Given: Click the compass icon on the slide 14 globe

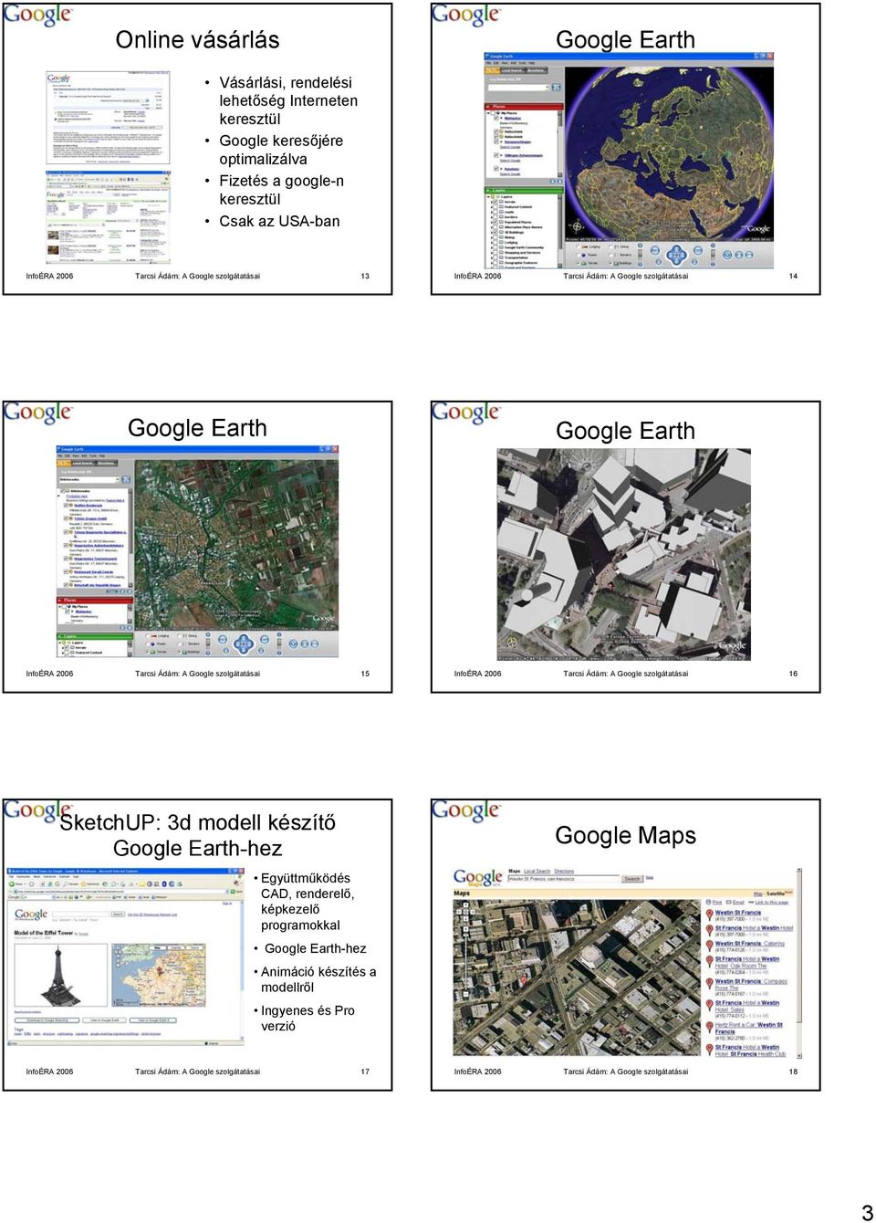Looking at the screenshot, I should (577, 226).
